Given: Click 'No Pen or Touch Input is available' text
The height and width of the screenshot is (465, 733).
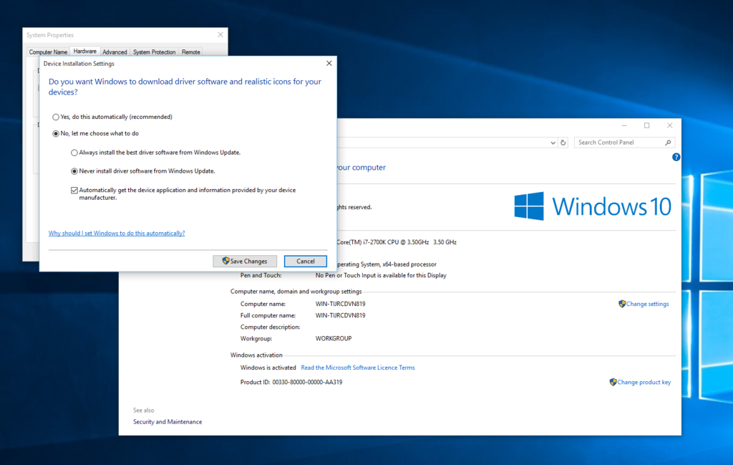Looking at the screenshot, I should pos(381,276).
